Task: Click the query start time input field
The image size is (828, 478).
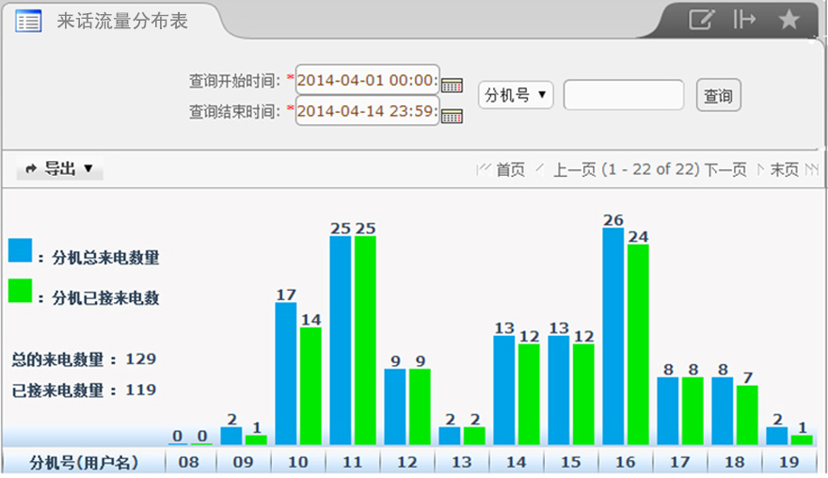Action: tap(367, 80)
